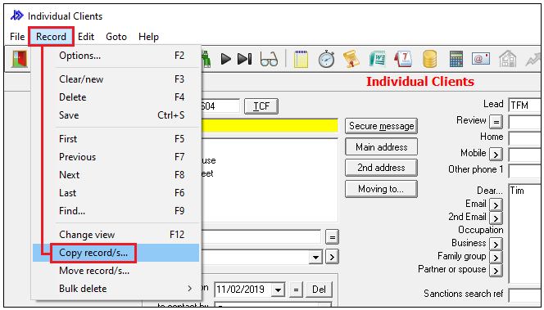Open dropdown arrow below the address box
This screenshot has height=310, width=544.
point(315,258)
